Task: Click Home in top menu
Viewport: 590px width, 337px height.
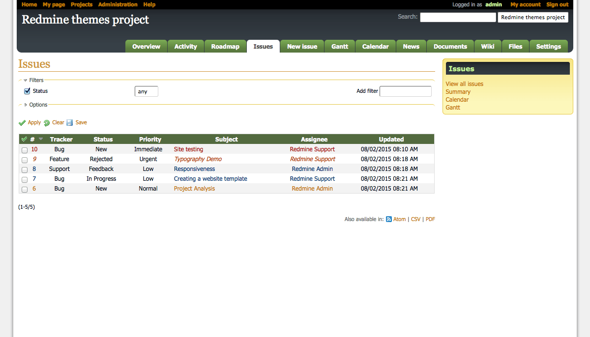Action: 29,4
